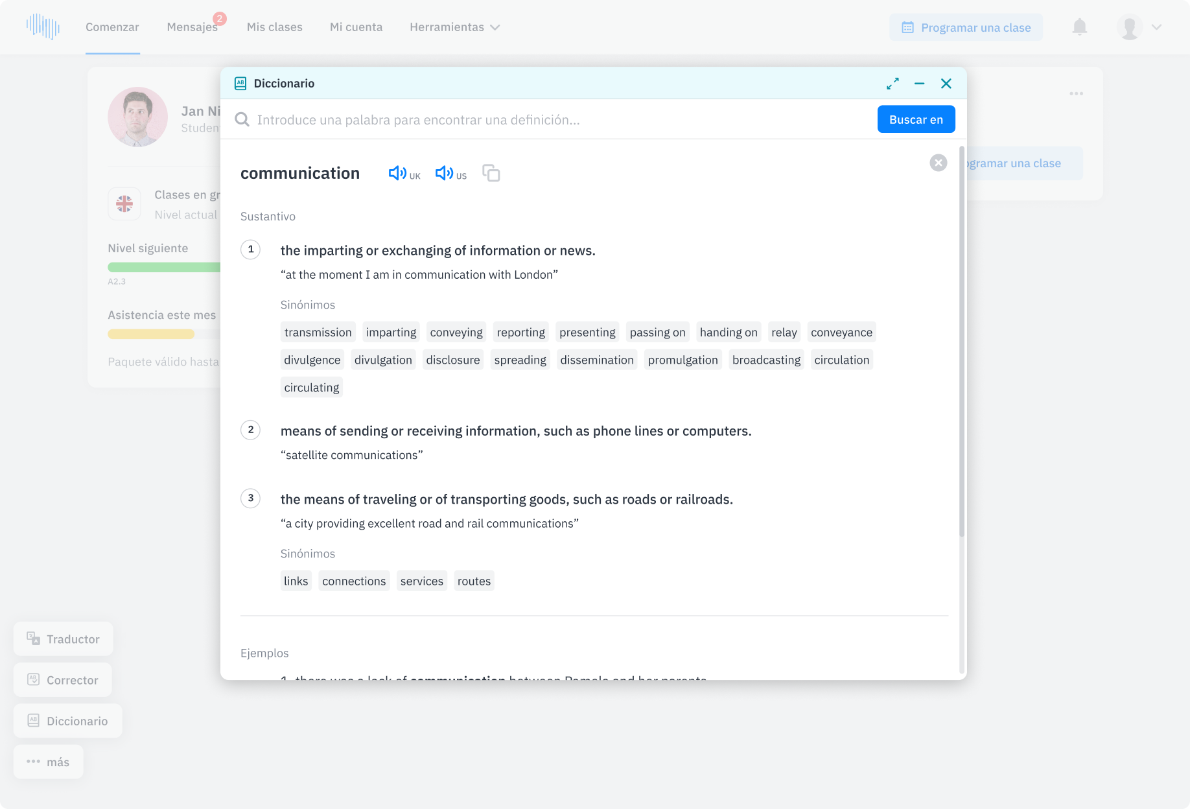Viewport: 1190px width, 809px height.
Task: Show more tools with más
Action: point(49,762)
